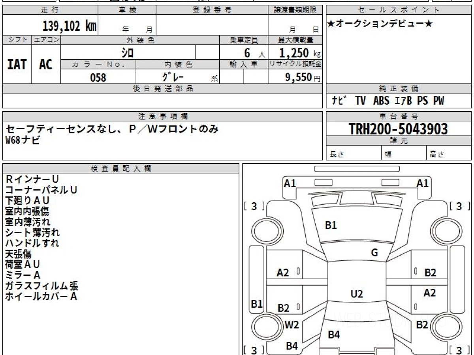Select the inspector note ホイールカバーA

point(41,296)
